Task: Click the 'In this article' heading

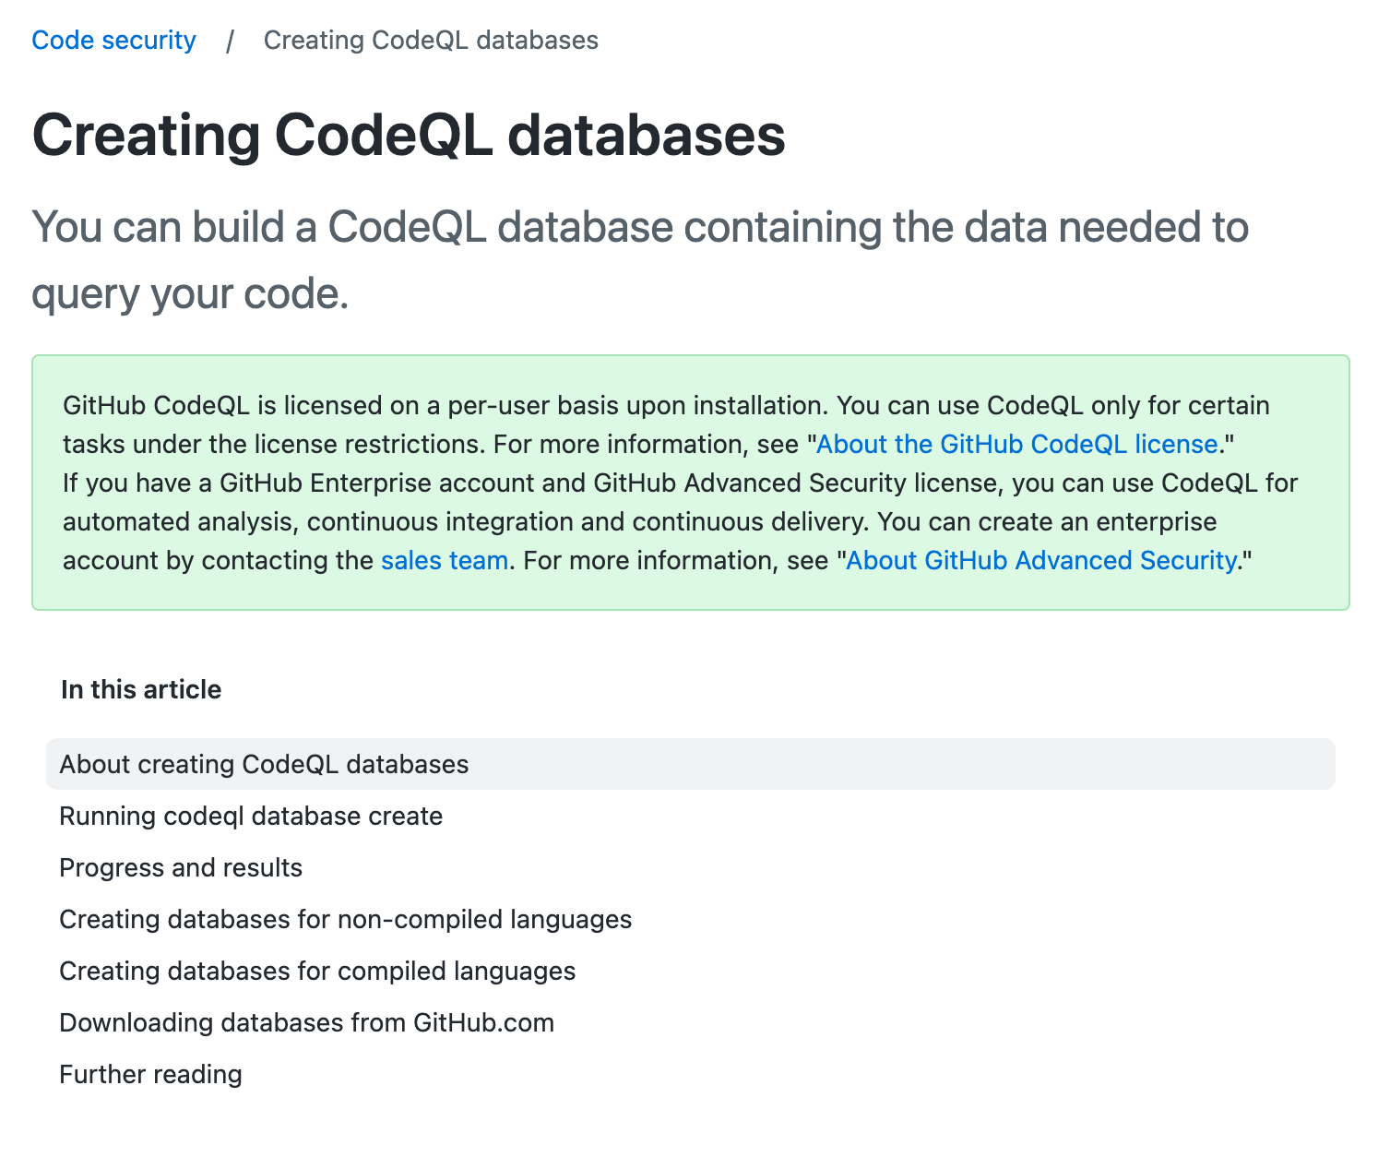Action: (141, 689)
